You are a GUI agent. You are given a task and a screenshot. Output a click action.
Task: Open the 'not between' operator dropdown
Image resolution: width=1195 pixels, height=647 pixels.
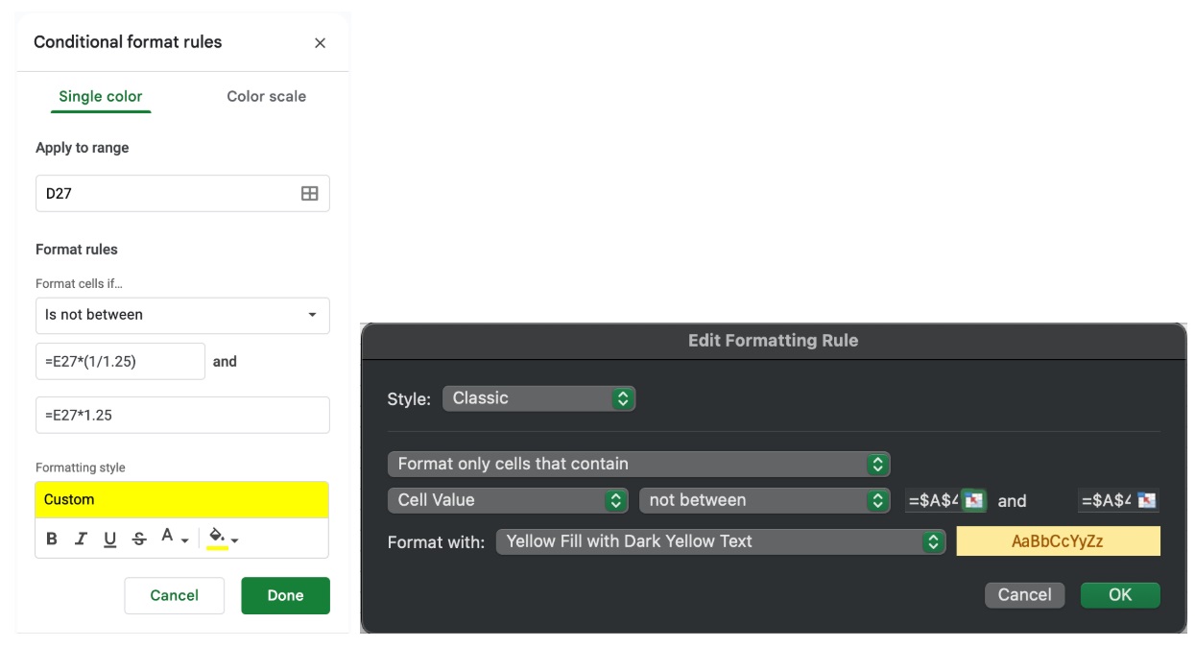(x=764, y=500)
